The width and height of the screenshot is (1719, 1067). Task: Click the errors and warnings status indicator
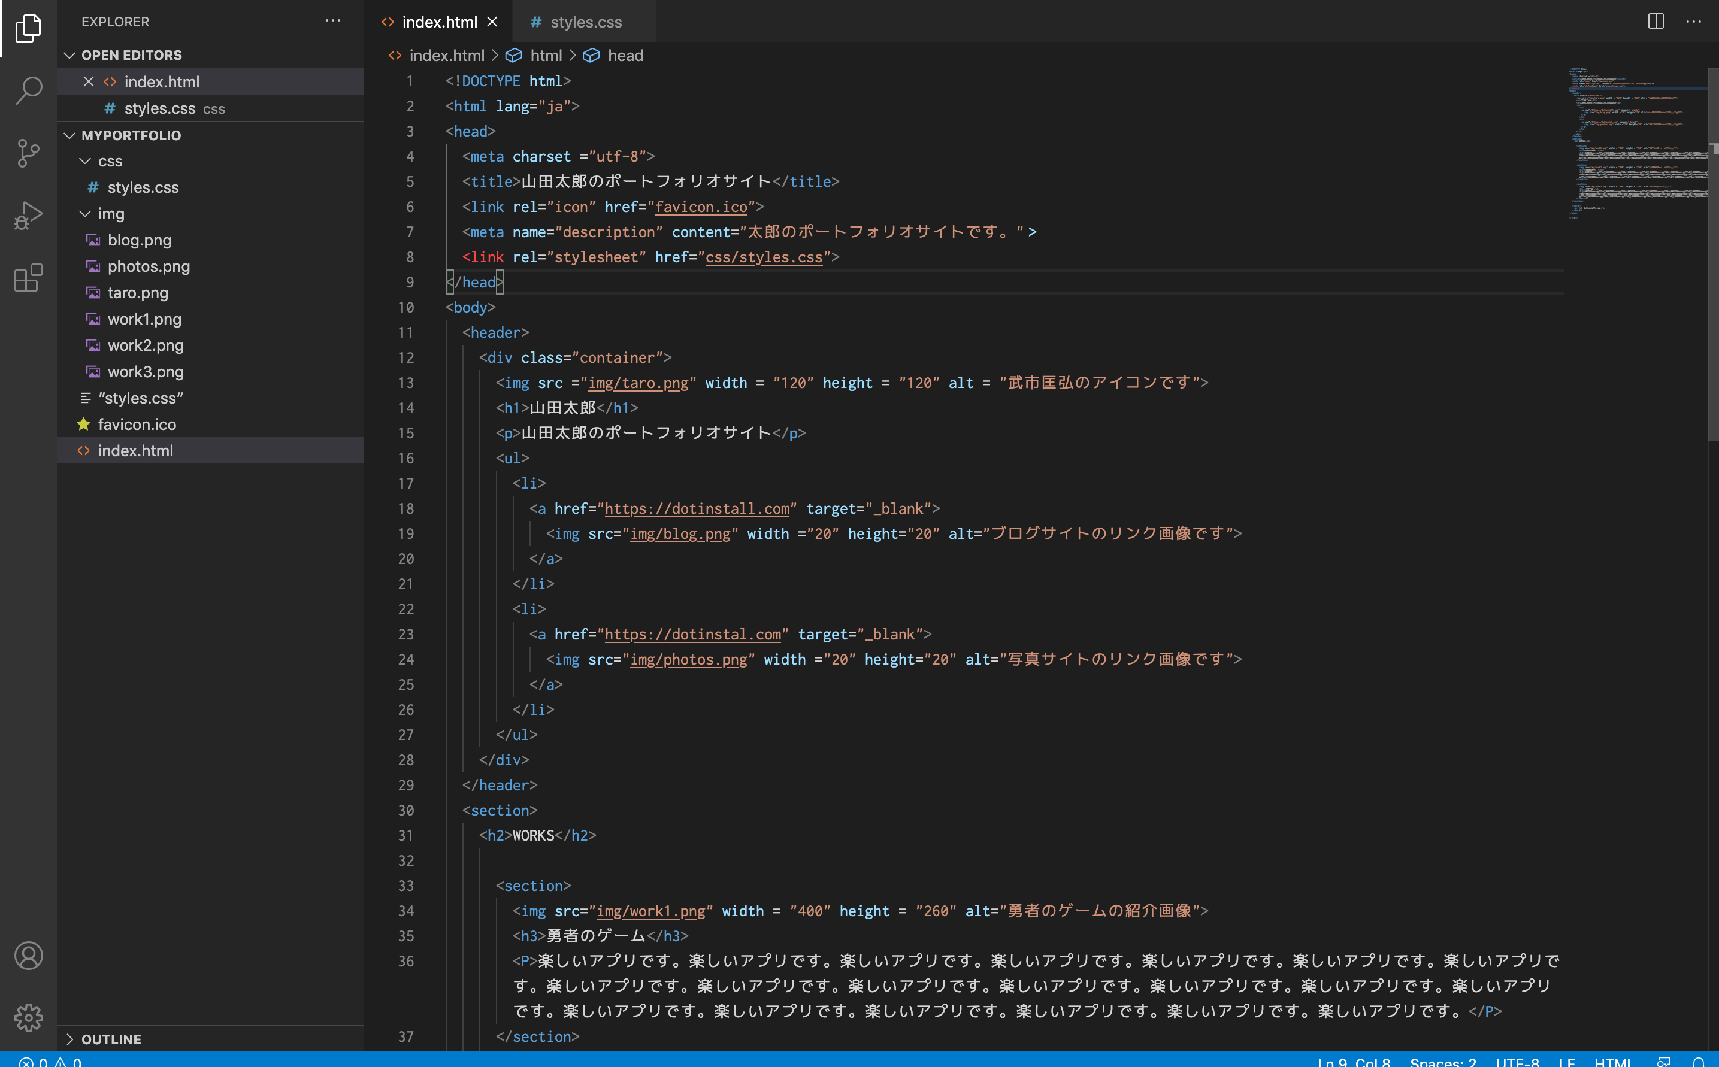tap(50, 1062)
